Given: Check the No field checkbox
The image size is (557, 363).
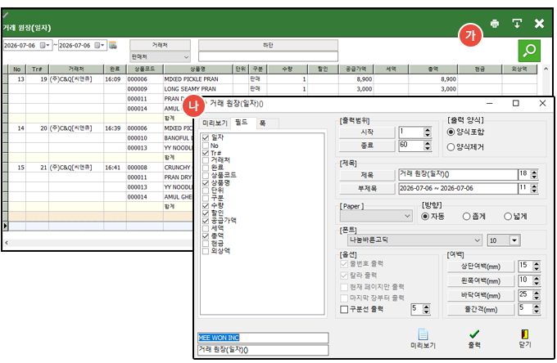Looking at the screenshot, I should [206, 146].
